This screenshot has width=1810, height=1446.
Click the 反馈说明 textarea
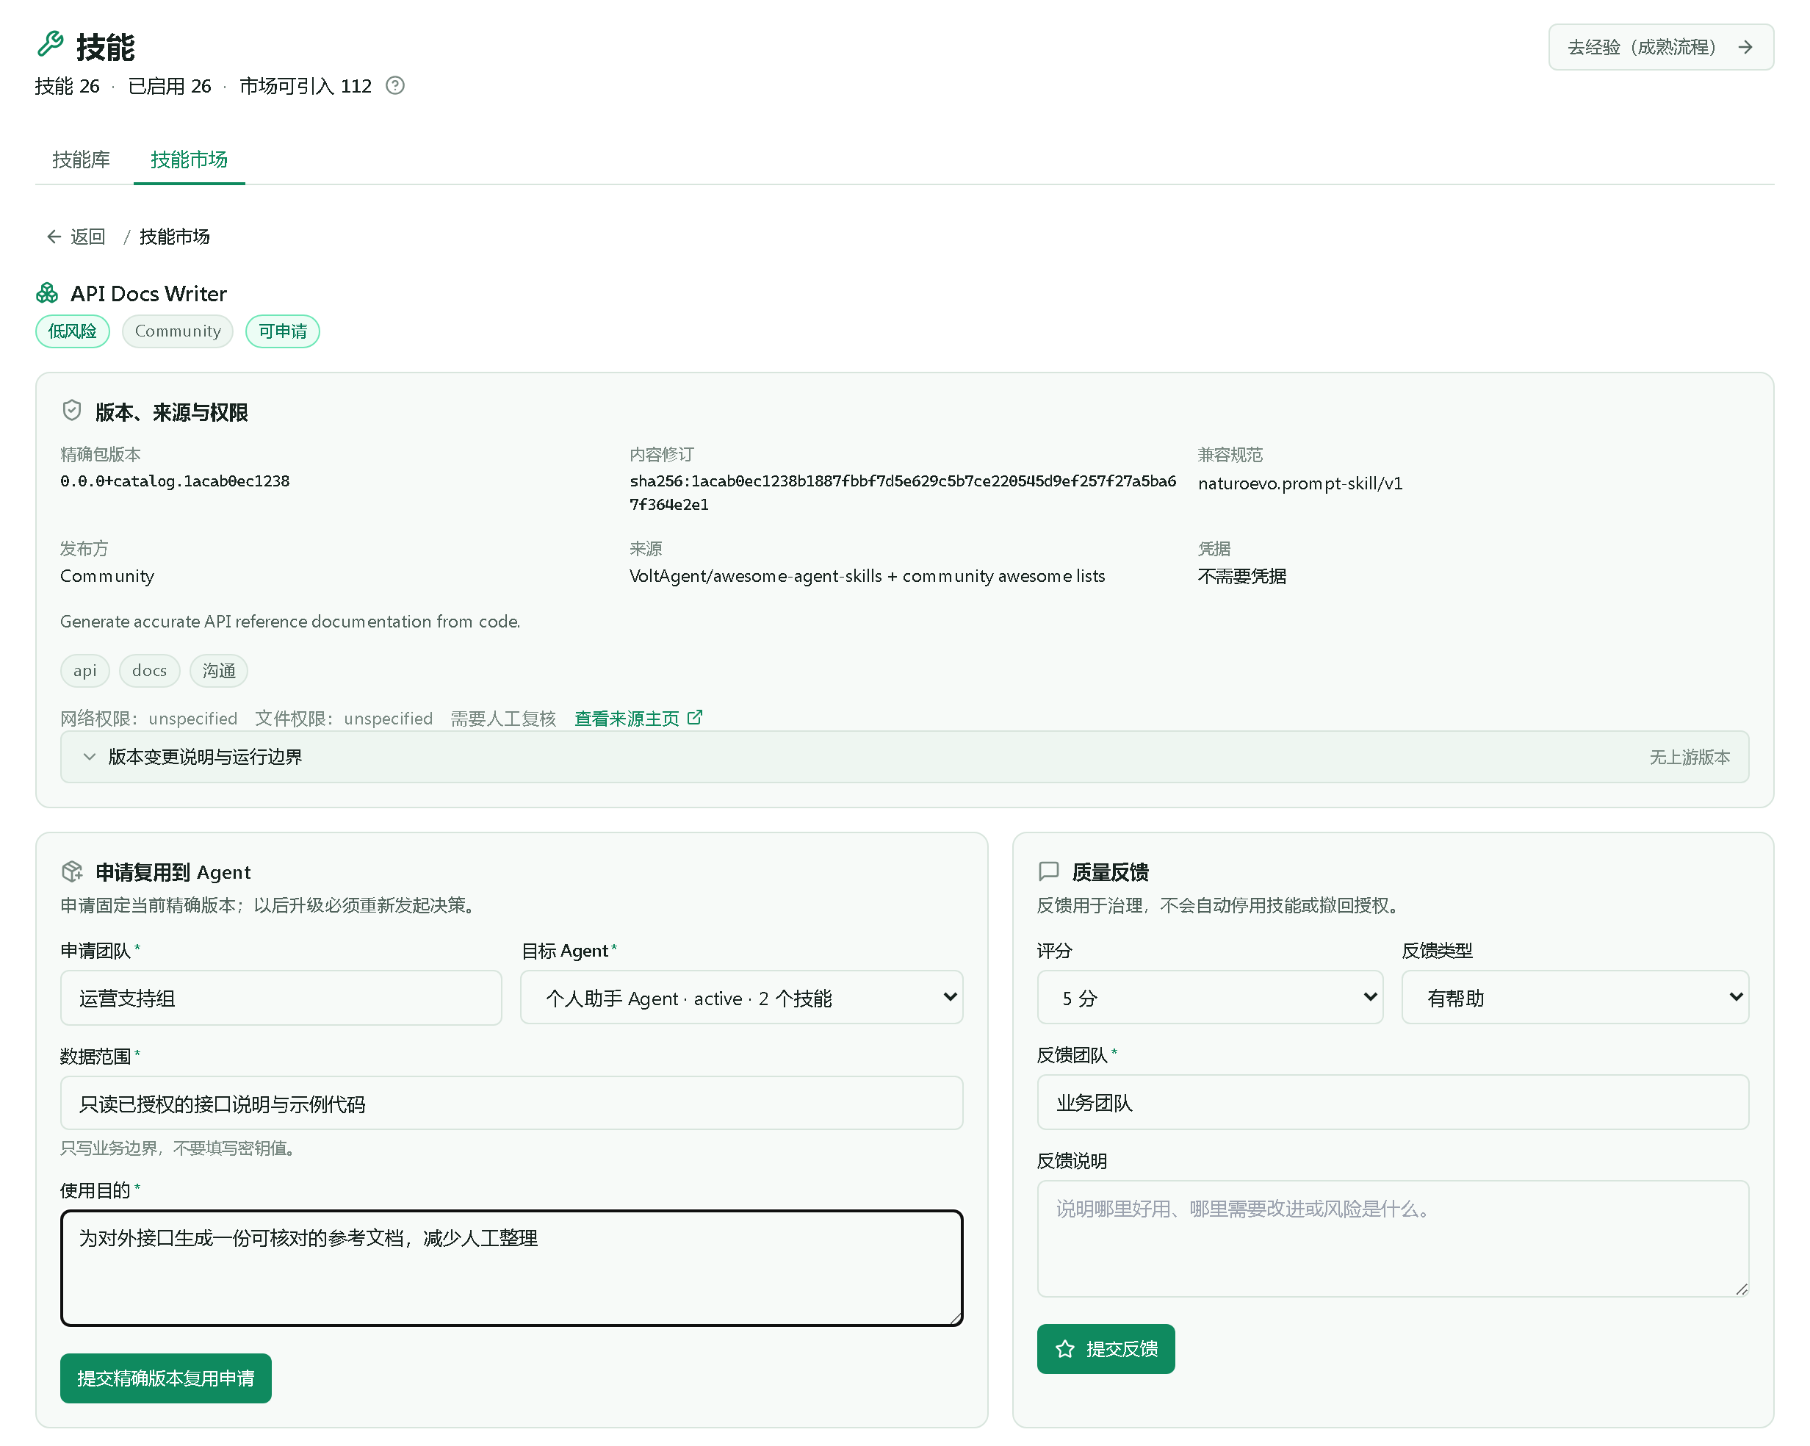[1393, 1239]
